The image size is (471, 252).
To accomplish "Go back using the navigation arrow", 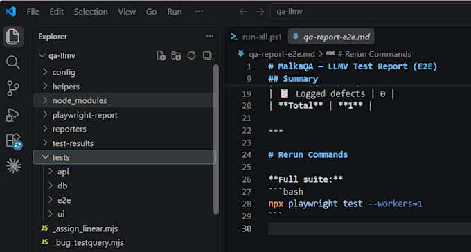I will 243,12.
